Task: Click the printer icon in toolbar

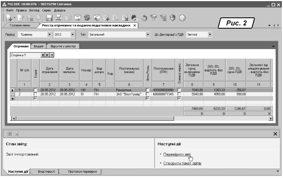Action: [x=58, y=18]
